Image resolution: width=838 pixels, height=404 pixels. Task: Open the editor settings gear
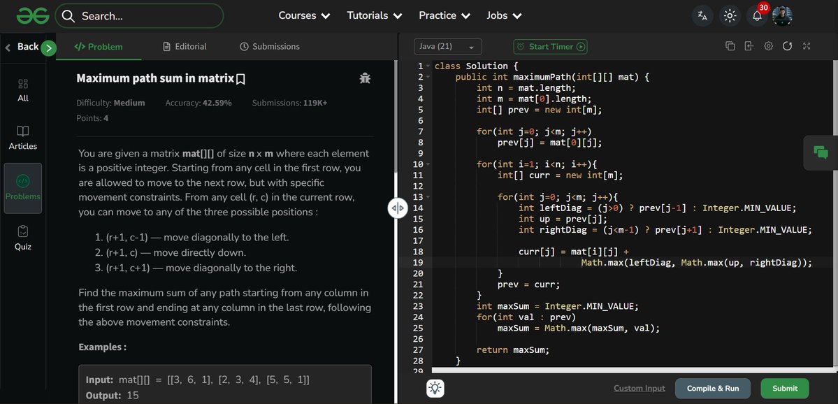[767, 45]
